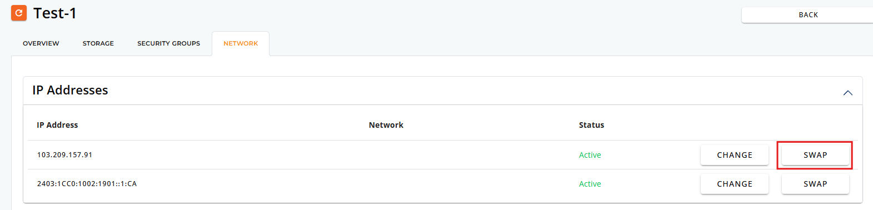
Task: Click CHANGE for IP 103.209.157.91
Action: pyautogui.click(x=735, y=155)
